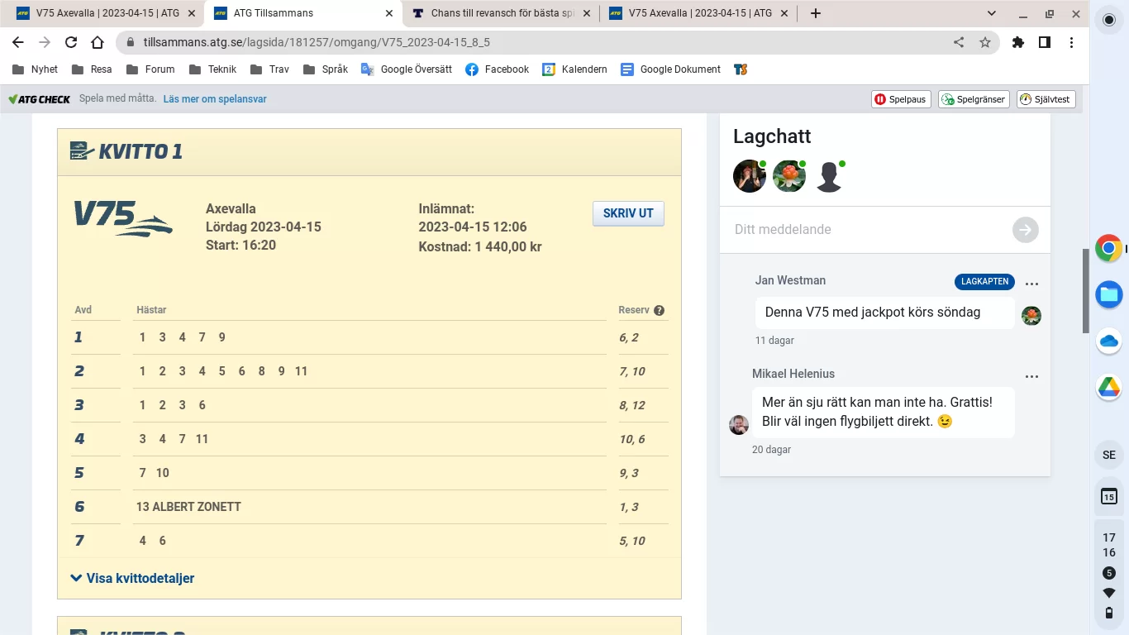Screen dimensions: 1129x635
Task: Open the Files app in the shelf
Action: [1108, 294]
